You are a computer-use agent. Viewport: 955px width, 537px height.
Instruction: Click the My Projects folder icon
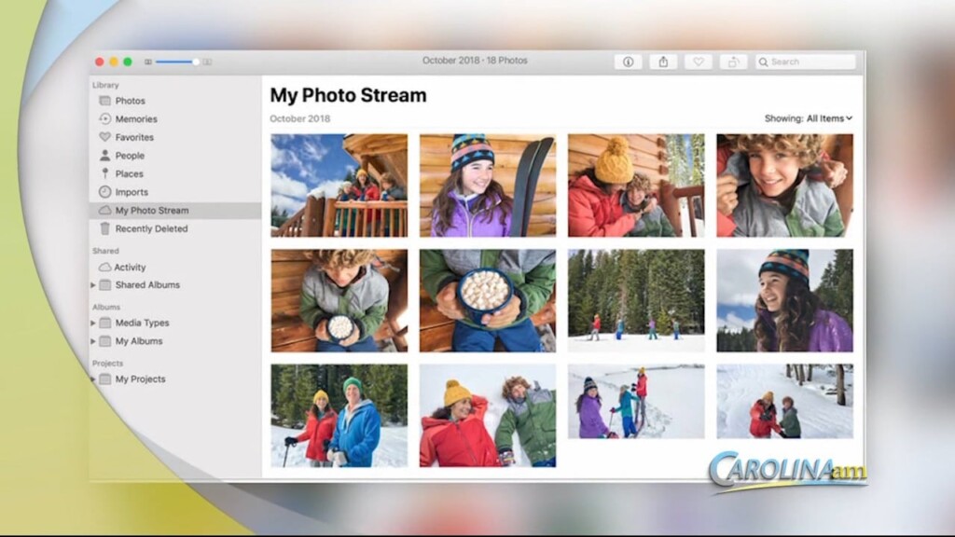(x=104, y=379)
